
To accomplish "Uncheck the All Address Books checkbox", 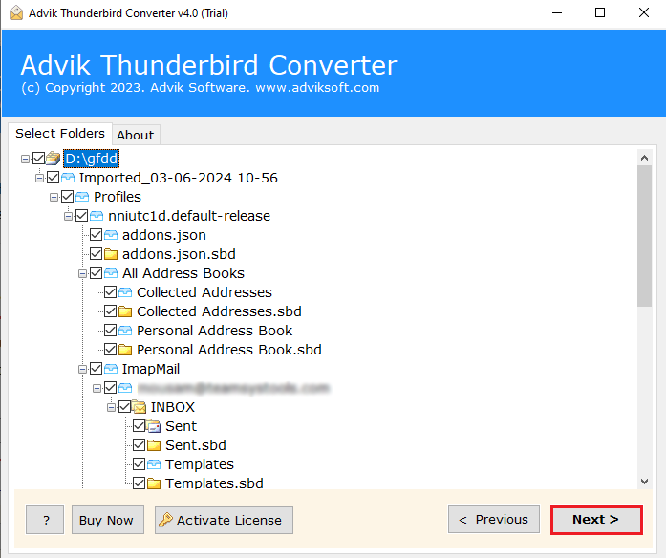I will (x=96, y=273).
